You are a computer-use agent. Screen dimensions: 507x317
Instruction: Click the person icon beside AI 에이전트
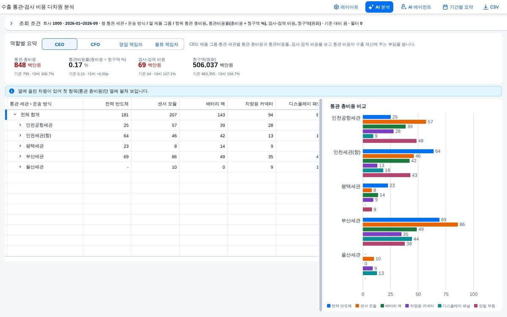[403, 7]
